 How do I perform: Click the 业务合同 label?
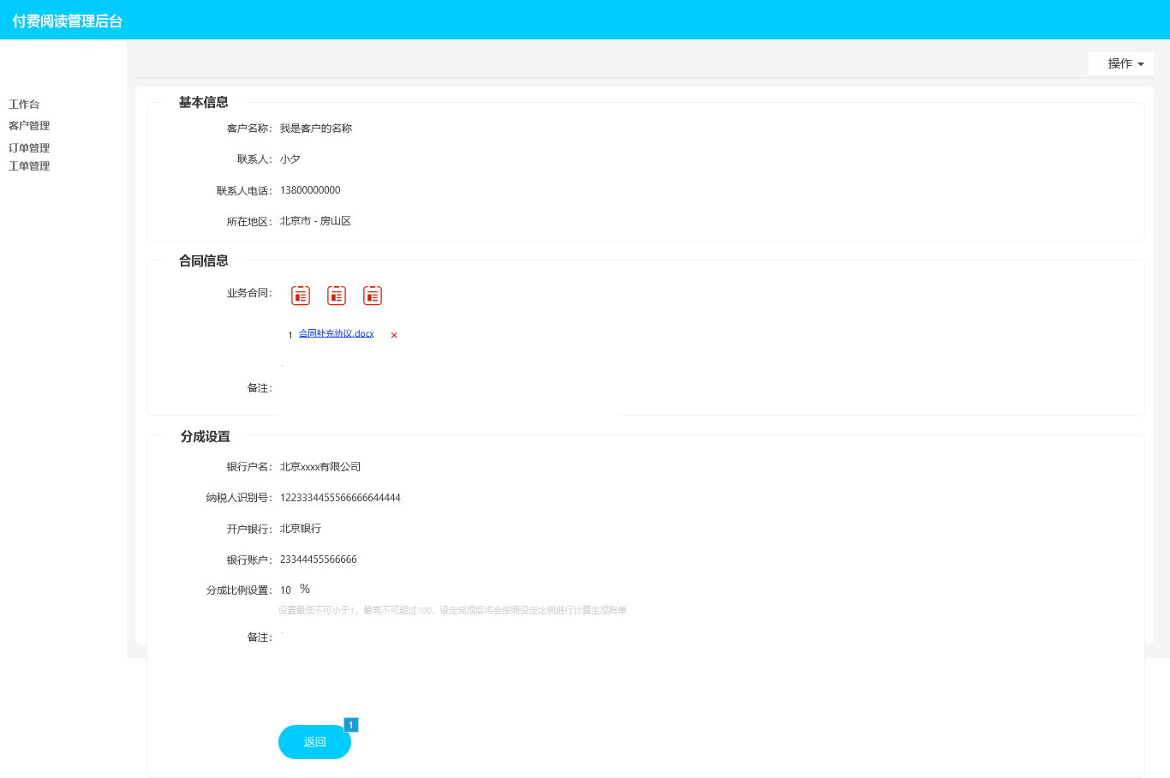click(x=249, y=293)
